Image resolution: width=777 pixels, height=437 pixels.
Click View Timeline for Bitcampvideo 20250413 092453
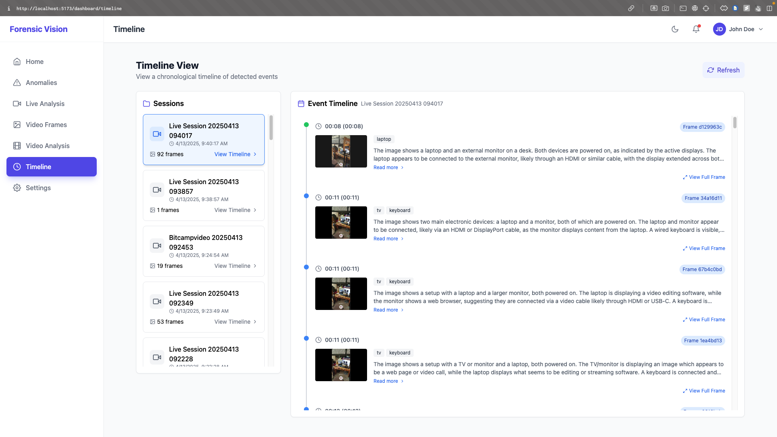(x=232, y=266)
